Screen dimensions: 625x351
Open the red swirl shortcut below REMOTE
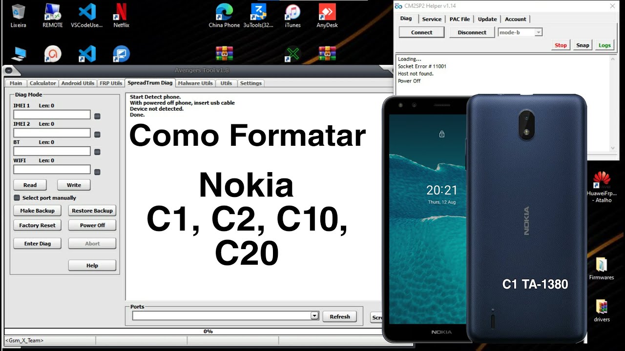pos(53,54)
